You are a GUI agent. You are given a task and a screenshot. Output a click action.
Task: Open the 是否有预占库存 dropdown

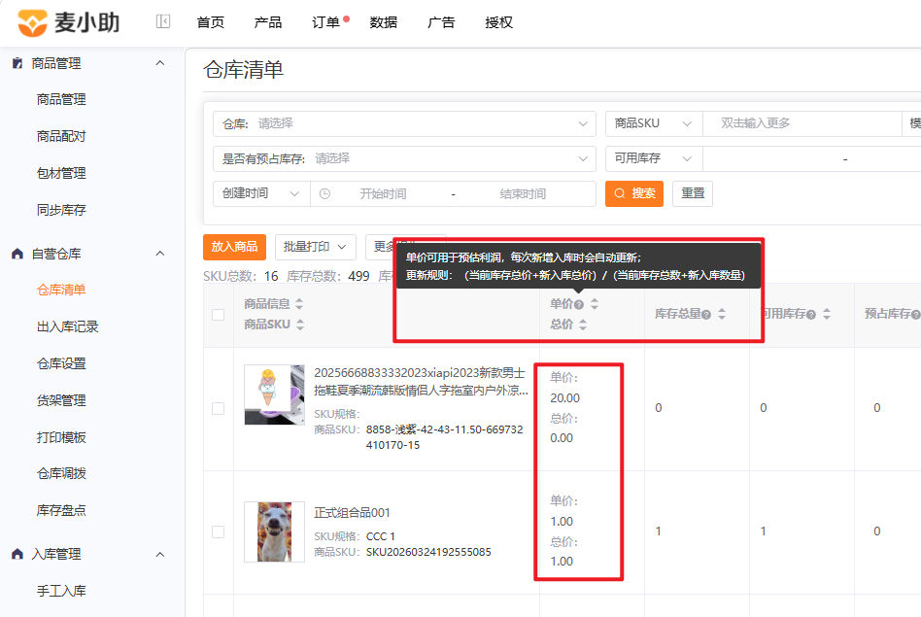click(x=404, y=158)
